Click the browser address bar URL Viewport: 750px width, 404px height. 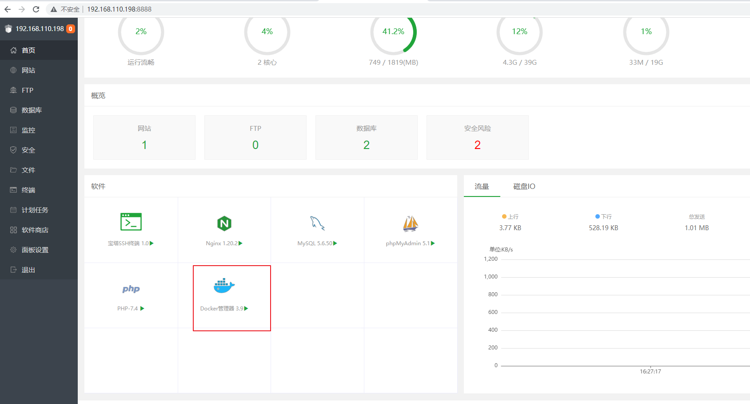click(119, 9)
